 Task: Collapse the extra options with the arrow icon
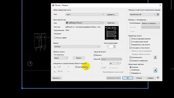(x=158, y=78)
